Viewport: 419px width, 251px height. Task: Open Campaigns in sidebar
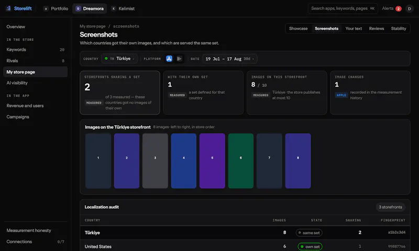click(x=35, y=117)
